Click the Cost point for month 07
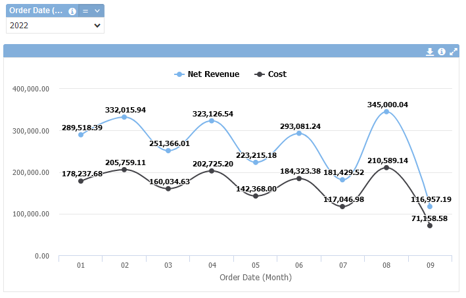This screenshot has height=298, width=466. pyautogui.click(x=342, y=207)
